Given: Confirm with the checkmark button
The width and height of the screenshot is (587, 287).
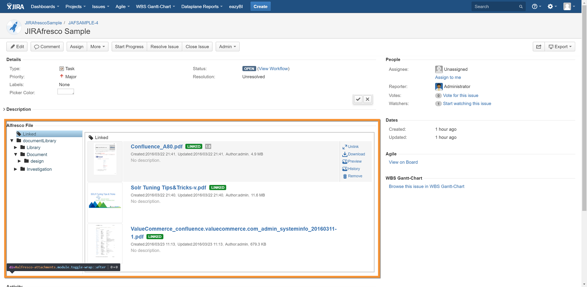Looking at the screenshot, I should (x=358, y=99).
